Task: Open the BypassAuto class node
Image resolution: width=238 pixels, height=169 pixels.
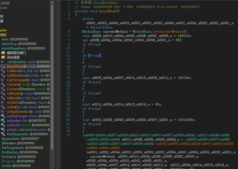Action: pyautogui.click(x=20, y=139)
